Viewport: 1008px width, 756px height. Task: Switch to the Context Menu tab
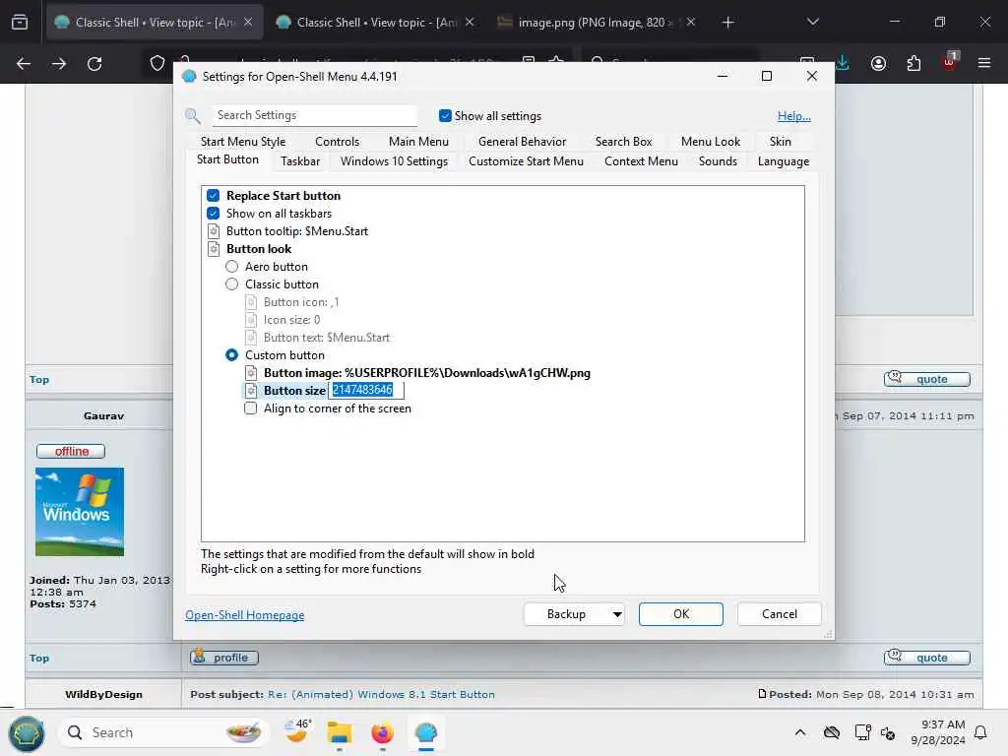pos(641,161)
